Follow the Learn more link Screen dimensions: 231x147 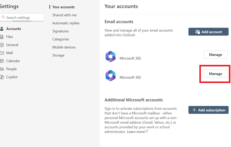pyautogui.click(x=136, y=132)
